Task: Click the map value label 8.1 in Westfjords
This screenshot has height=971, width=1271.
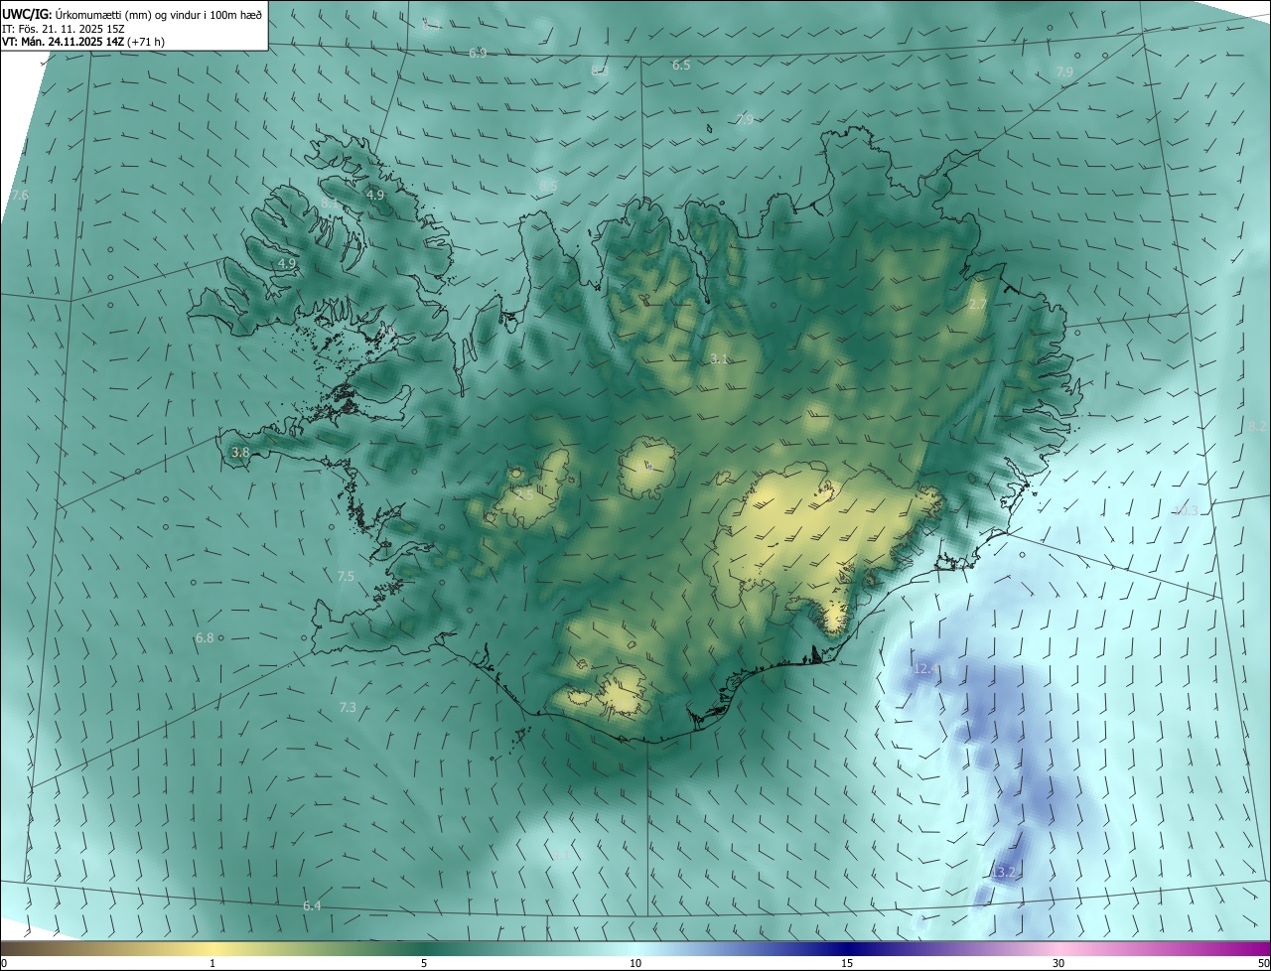Action: click(329, 203)
